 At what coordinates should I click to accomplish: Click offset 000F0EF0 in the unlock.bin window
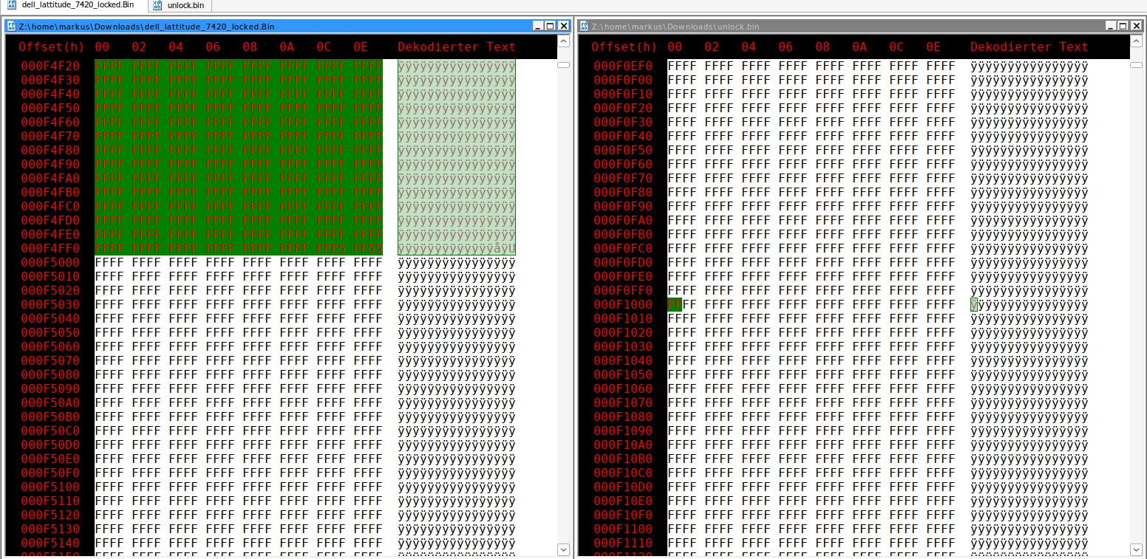(x=623, y=66)
